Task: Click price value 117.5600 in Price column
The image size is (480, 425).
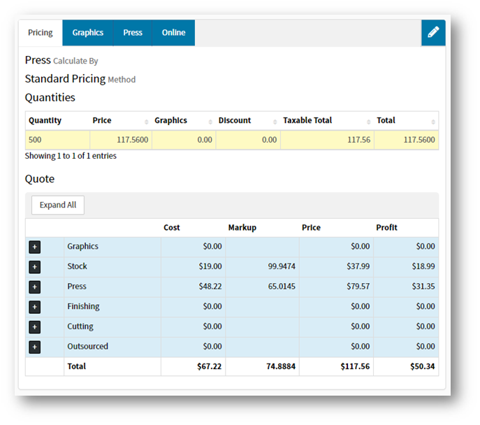Action: [132, 140]
